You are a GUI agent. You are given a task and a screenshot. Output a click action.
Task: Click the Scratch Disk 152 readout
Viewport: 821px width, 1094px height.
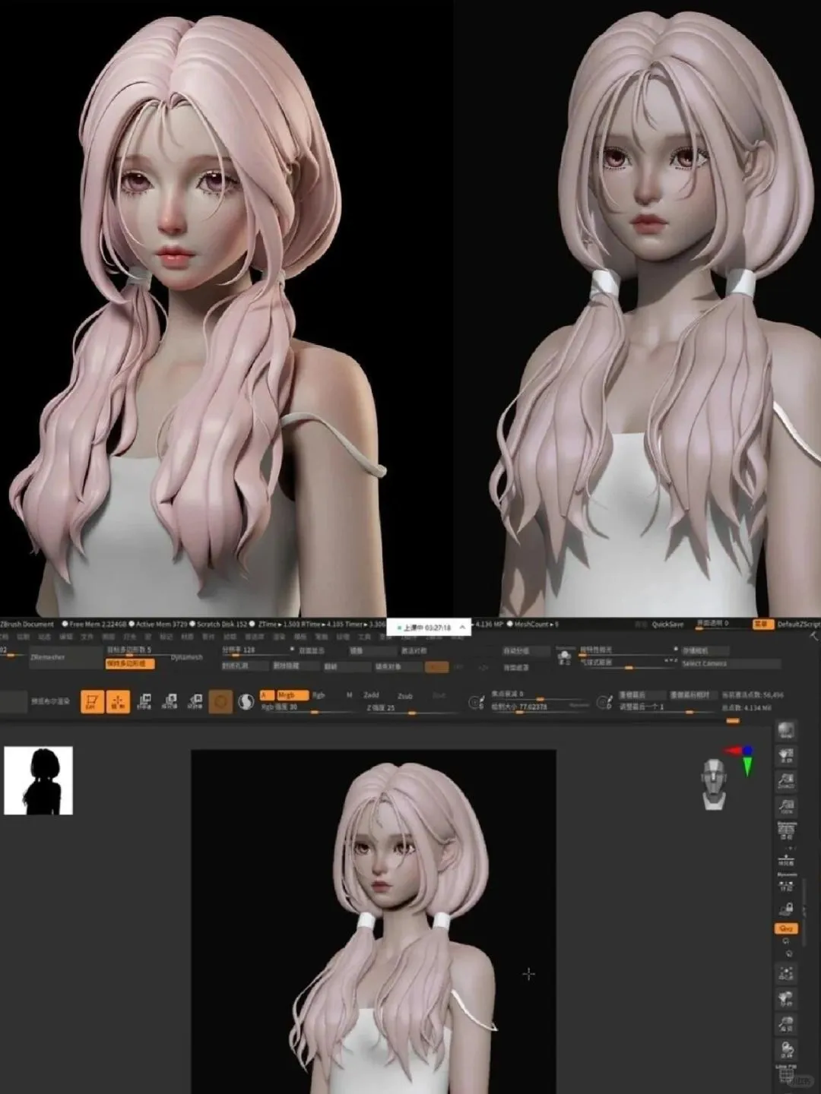coord(220,624)
